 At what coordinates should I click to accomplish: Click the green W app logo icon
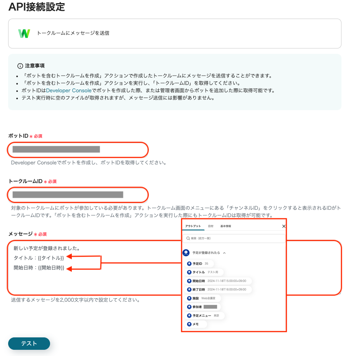pyautogui.click(x=24, y=33)
